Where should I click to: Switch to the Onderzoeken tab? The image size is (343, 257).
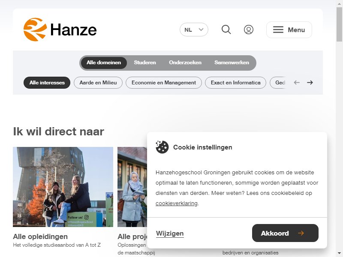[185, 63]
